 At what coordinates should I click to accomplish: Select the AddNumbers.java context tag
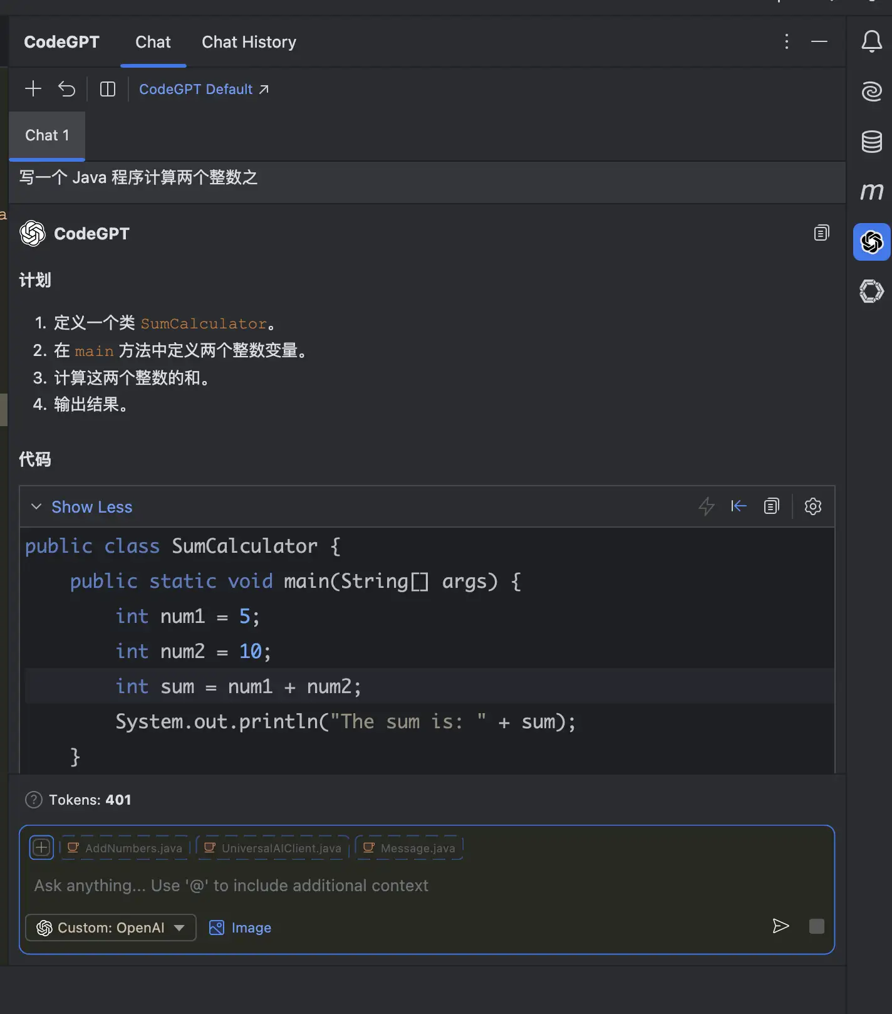coord(125,848)
